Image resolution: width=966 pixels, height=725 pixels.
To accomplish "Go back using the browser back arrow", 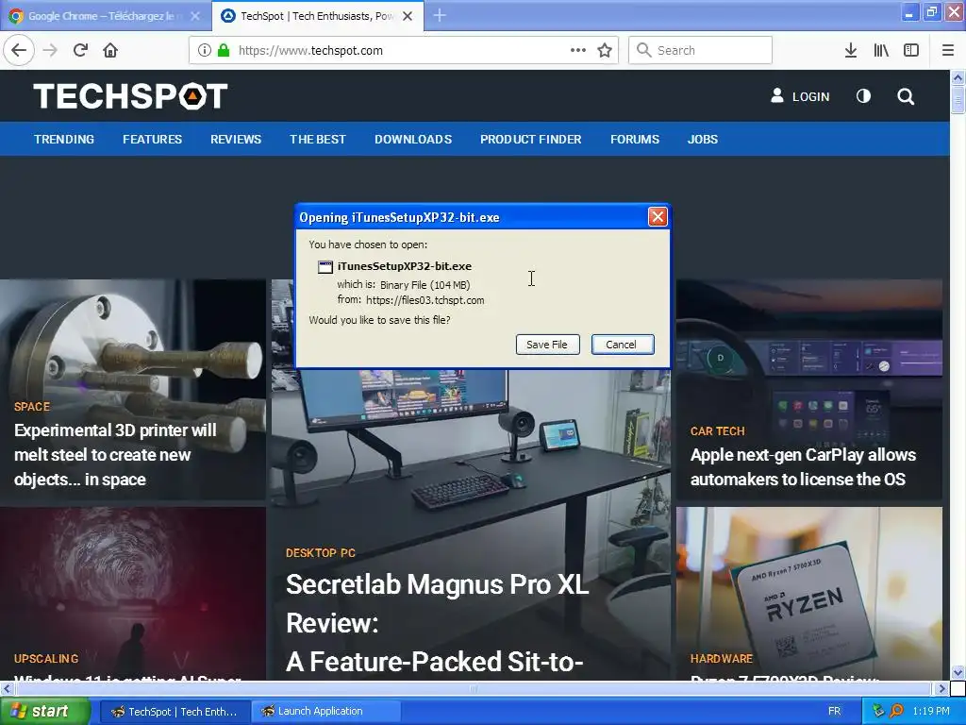I will pos(19,50).
